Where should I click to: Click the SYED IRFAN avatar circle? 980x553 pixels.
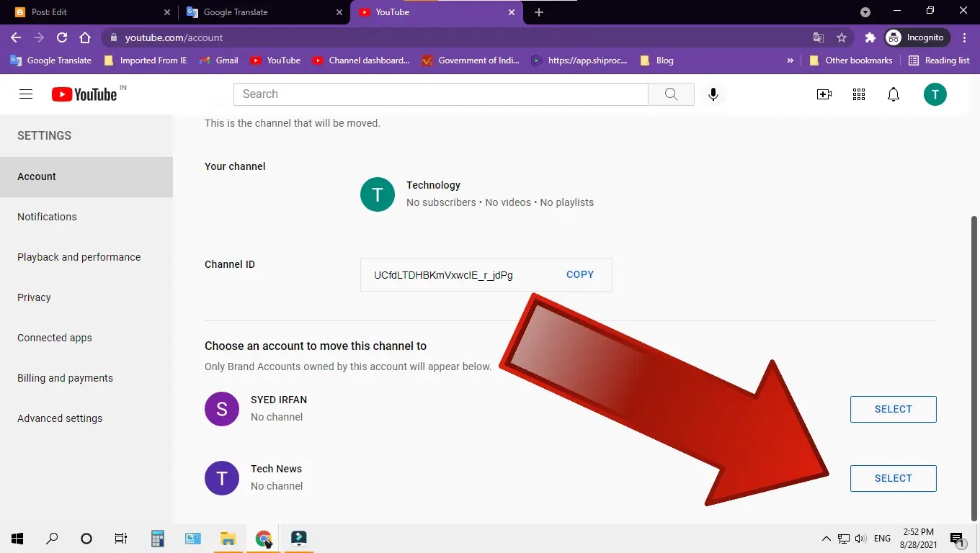coord(222,409)
